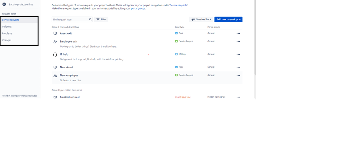The height and width of the screenshot is (168, 362).
Task: Click Request type and description column header
Action: tap(65, 27)
